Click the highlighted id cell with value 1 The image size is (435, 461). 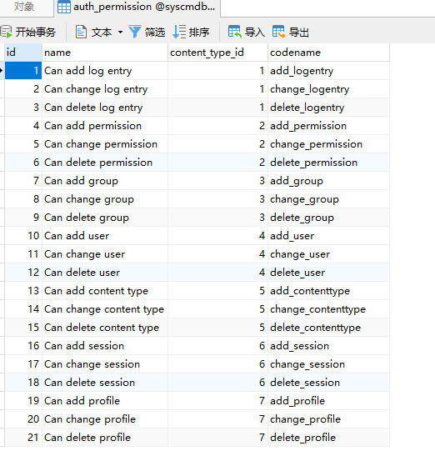tap(23, 71)
